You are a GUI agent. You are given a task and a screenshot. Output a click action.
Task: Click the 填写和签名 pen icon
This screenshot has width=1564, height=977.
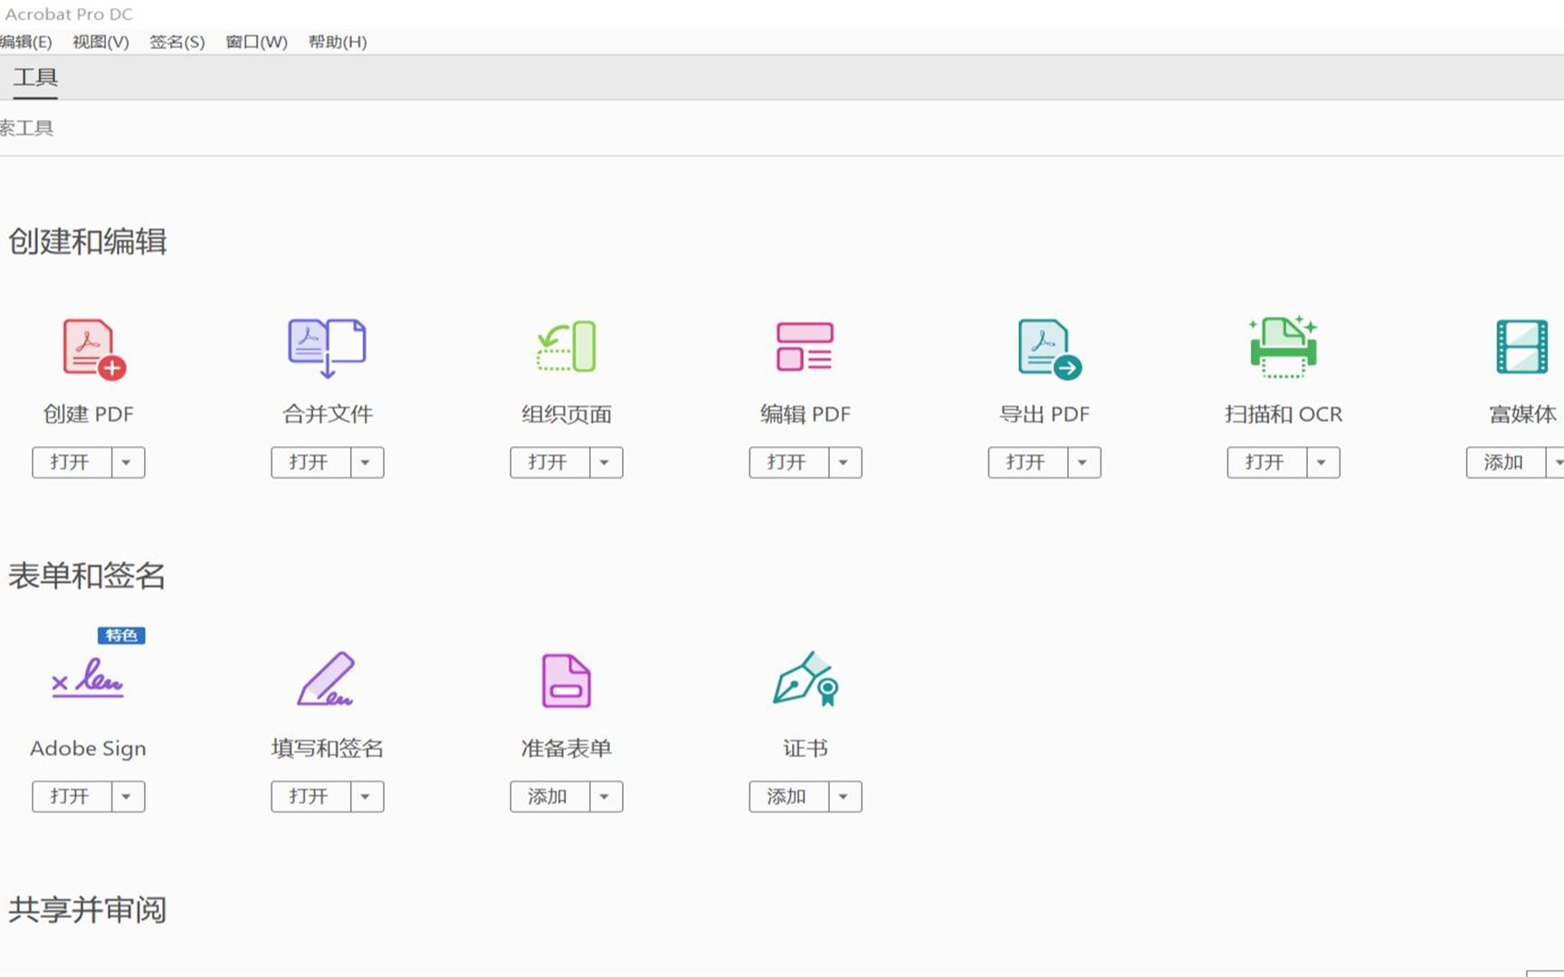(326, 680)
